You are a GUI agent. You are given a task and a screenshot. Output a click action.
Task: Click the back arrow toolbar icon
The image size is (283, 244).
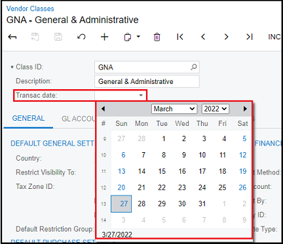[x=12, y=37]
